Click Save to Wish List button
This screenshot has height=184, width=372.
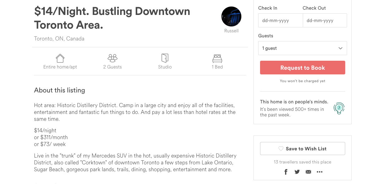point(302,149)
